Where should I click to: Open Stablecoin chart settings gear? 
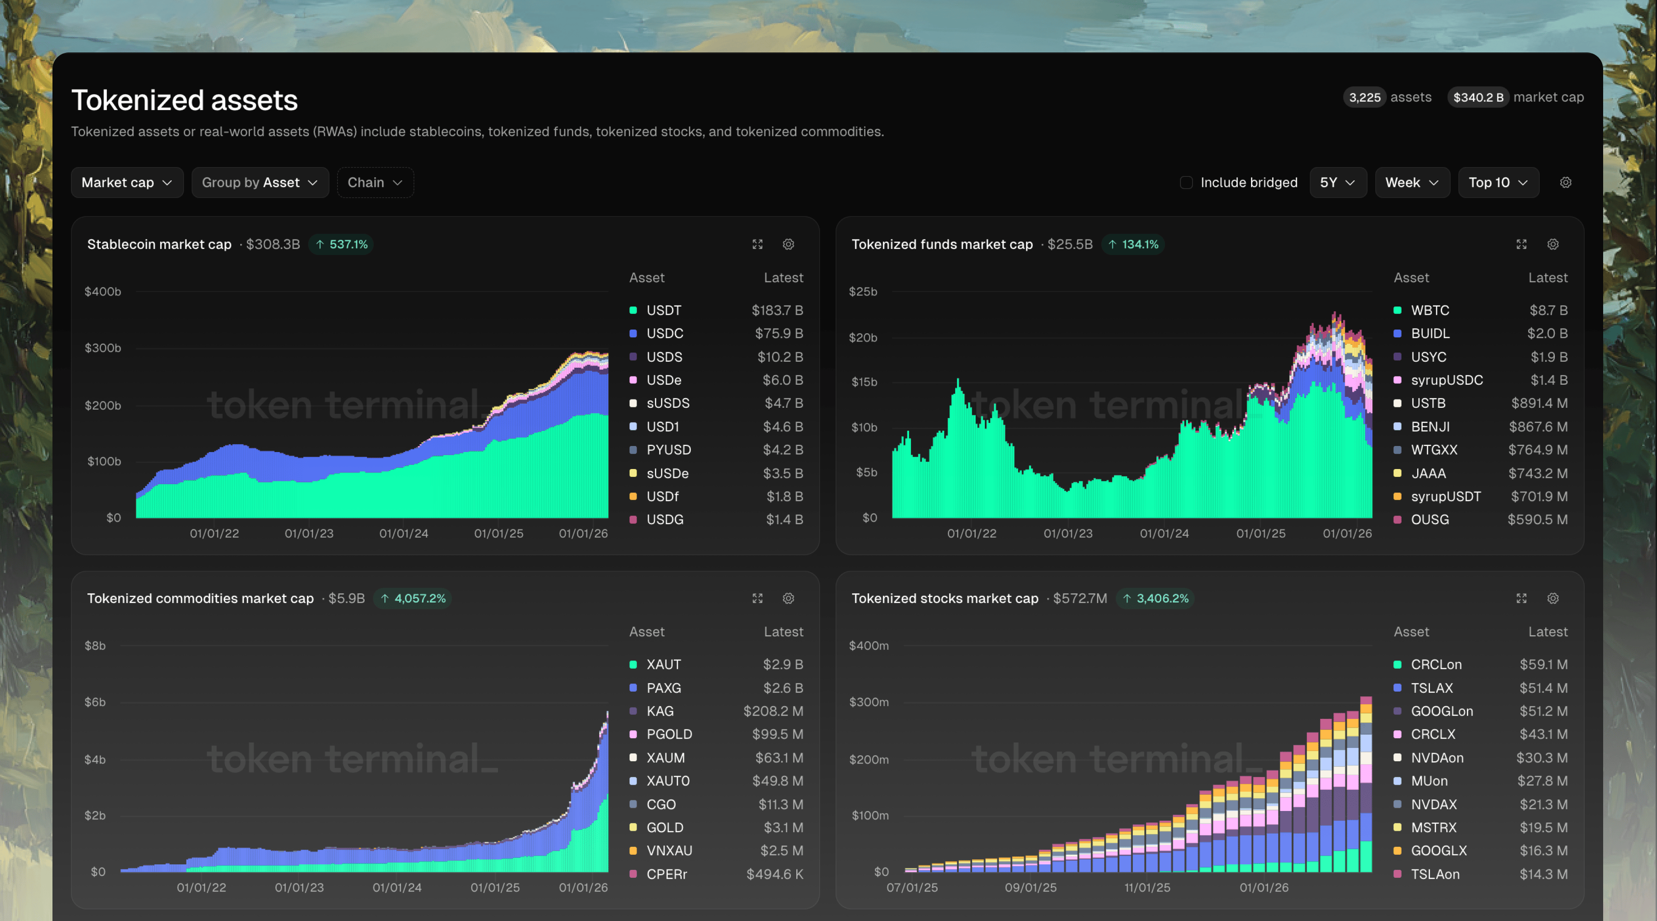(x=788, y=244)
